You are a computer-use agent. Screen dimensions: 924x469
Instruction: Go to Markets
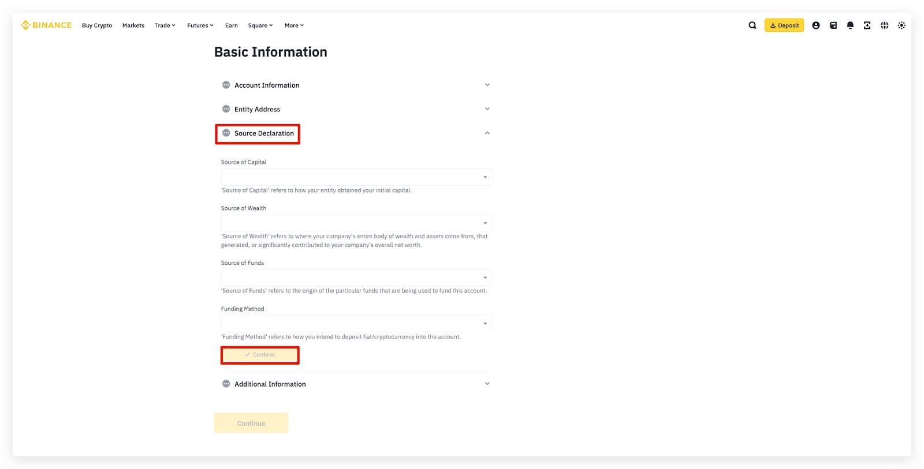[133, 25]
